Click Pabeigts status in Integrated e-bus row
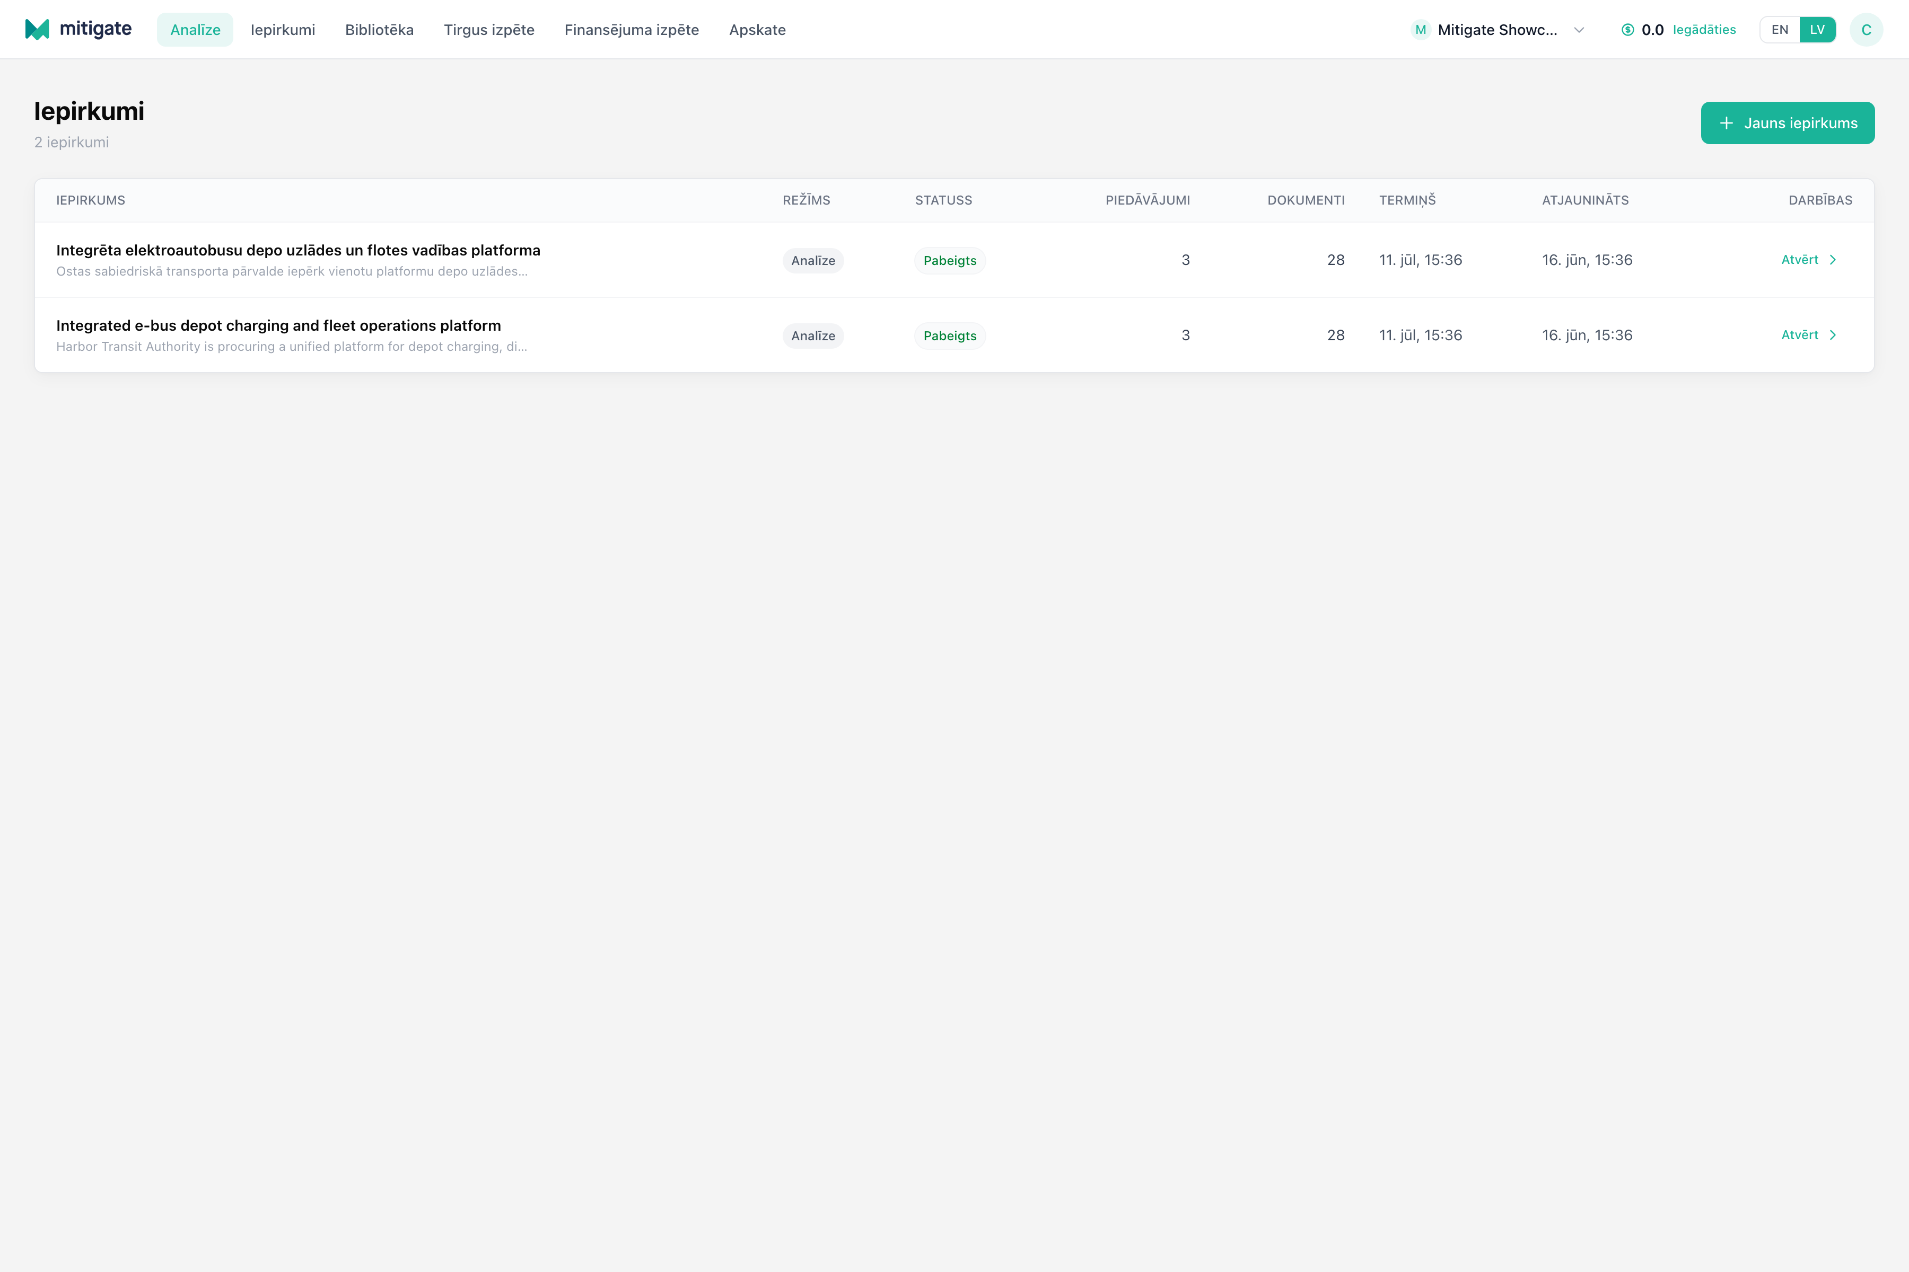The image size is (1909, 1272). pyautogui.click(x=950, y=336)
